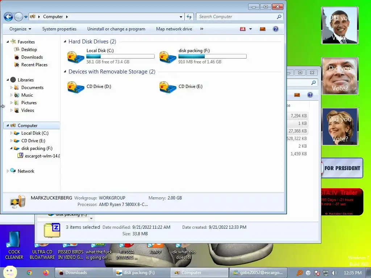This screenshot has width=371, height=278.
Task: Click the volume icon in system tray
Action: click(x=334, y=273)
